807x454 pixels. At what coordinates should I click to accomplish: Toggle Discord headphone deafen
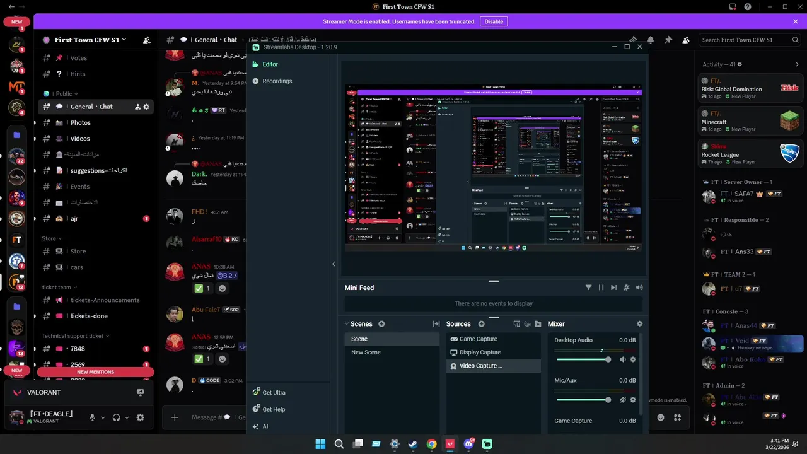pos(116,417)
